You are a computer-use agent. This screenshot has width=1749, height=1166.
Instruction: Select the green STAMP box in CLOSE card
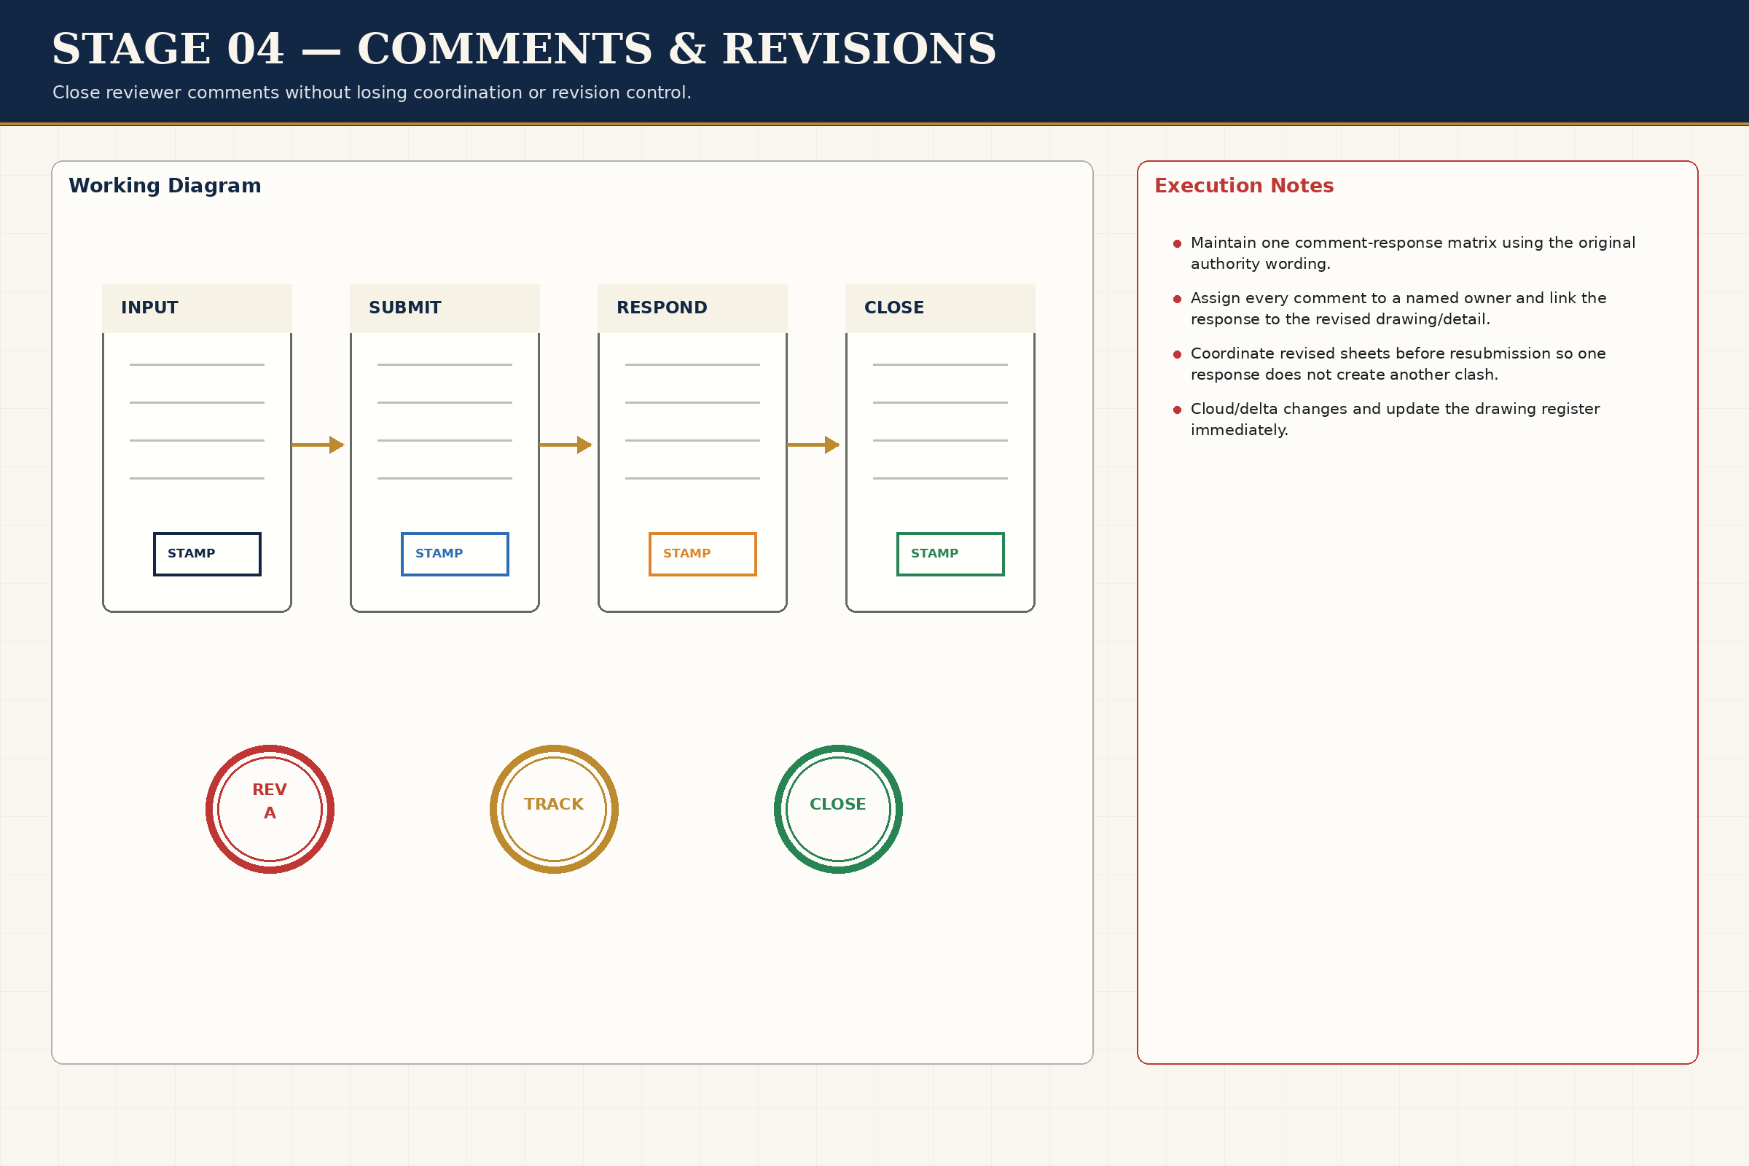point(950,554)
